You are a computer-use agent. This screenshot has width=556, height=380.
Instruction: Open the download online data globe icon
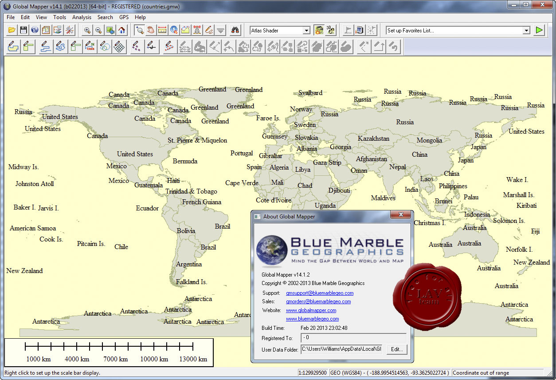tap(35, 30)
